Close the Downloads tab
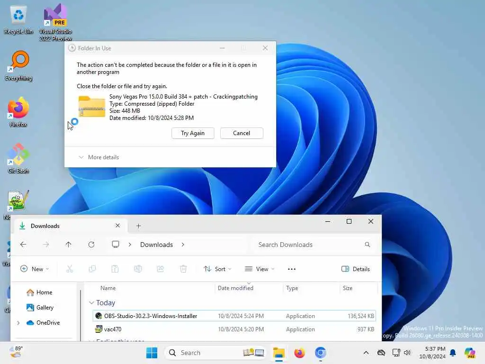The height and width of the screenshot is (364, 485). pyautogui.click(x=117, y=226)
